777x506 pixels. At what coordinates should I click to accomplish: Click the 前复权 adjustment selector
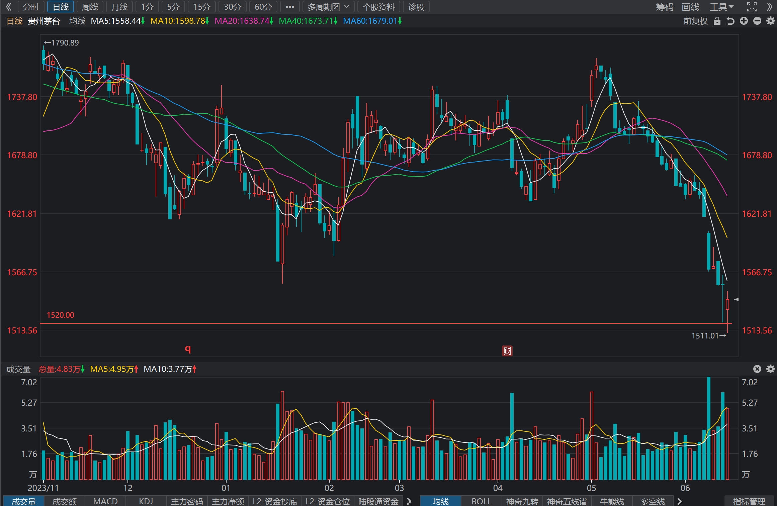click(x=695, y=21)
